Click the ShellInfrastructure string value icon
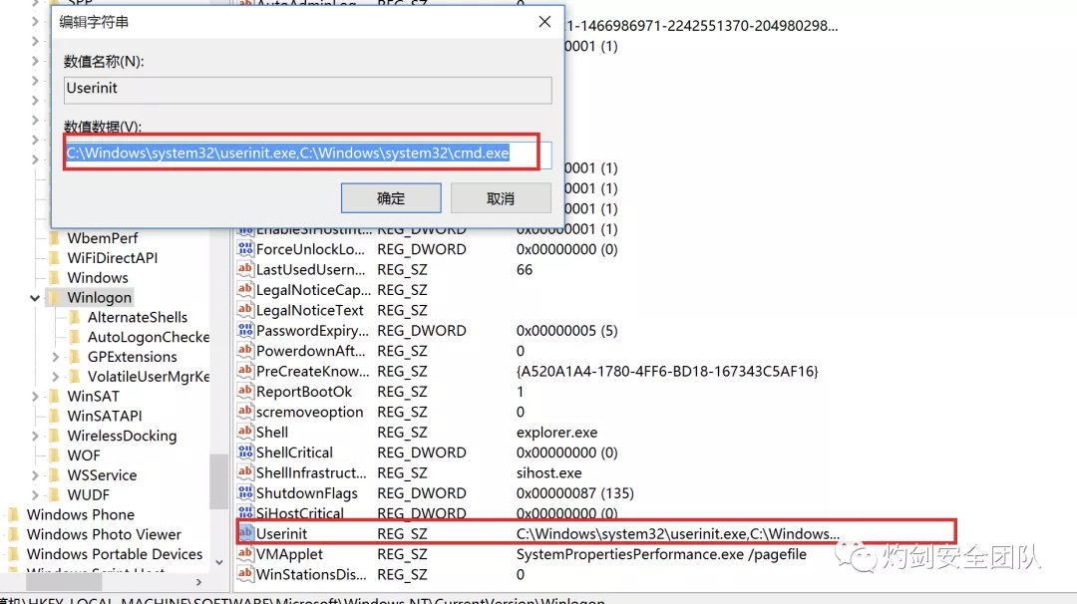 click(x=245, y=472)
